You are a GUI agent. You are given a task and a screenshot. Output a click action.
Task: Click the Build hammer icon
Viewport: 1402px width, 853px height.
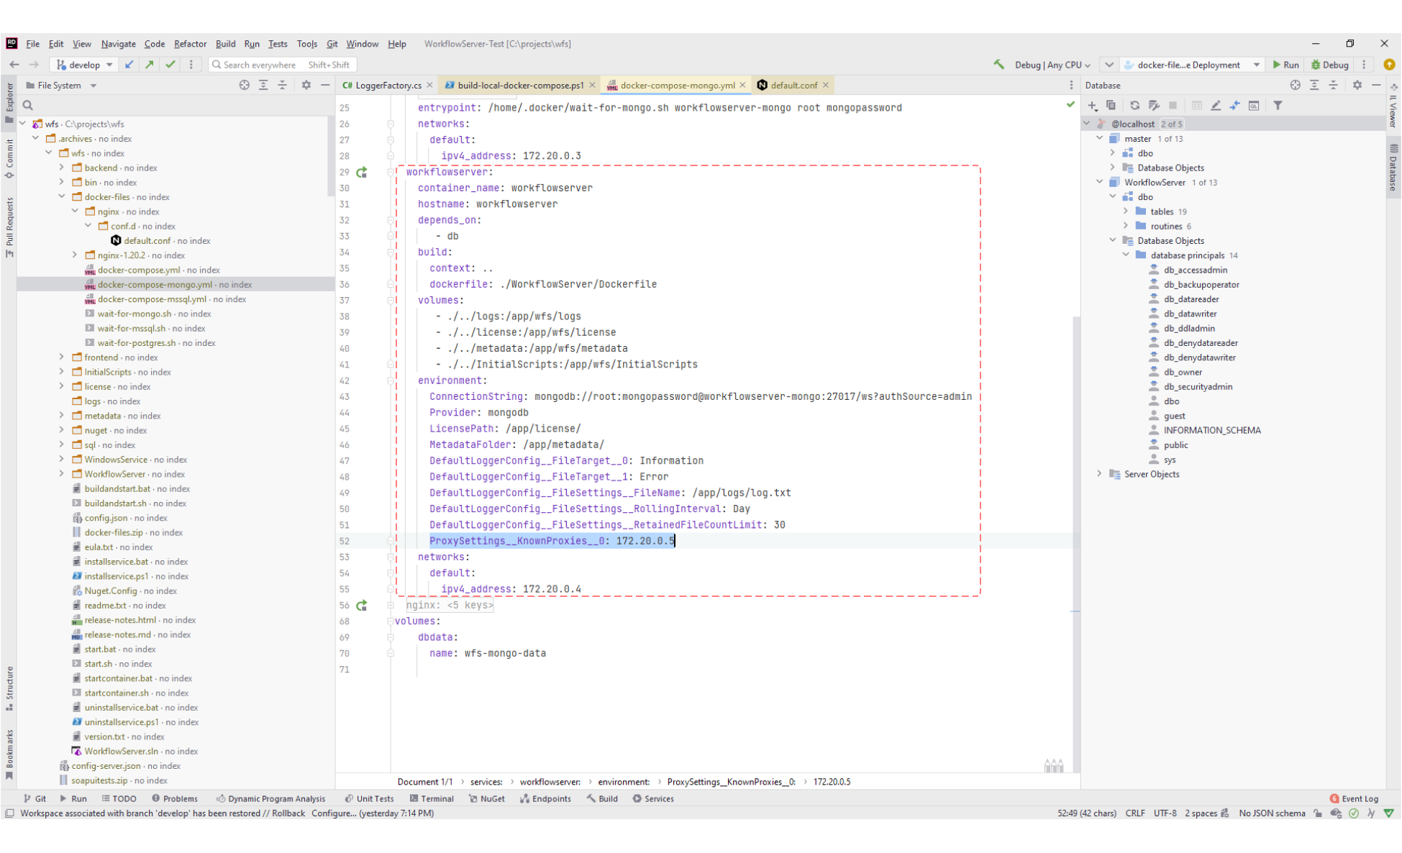998,65
